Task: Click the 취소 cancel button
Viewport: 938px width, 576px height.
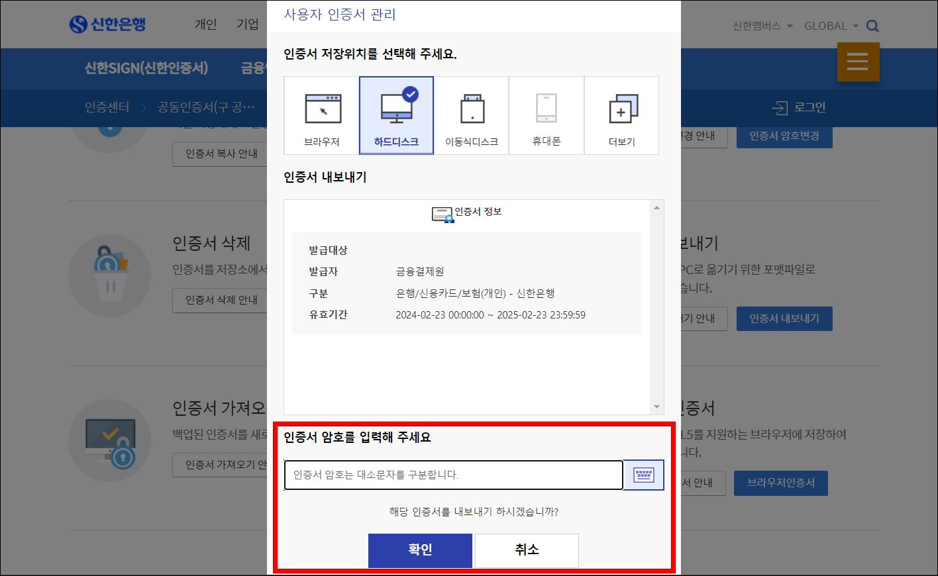Action: [527, 550]
